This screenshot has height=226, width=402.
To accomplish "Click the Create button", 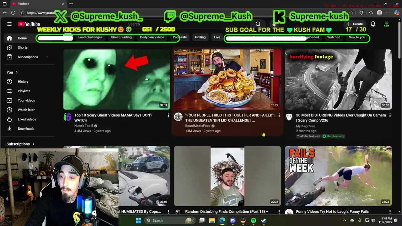I will coord(355,24).
